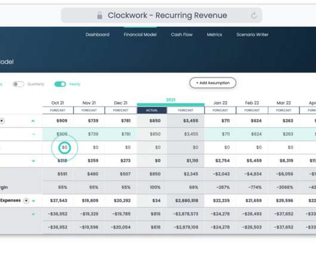The image size is (316, 263).
Task: Click the $318 cell
Action: (x=62, y=161)
